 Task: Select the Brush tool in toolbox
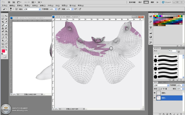pos(6,25)
